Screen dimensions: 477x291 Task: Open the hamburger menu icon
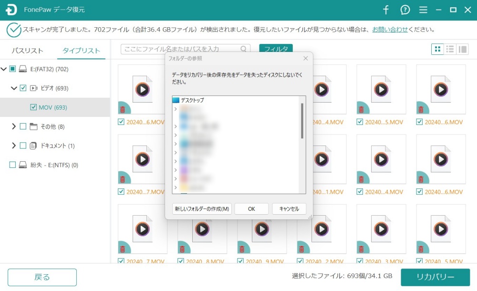pyautogui.click(x=423, y=10)
